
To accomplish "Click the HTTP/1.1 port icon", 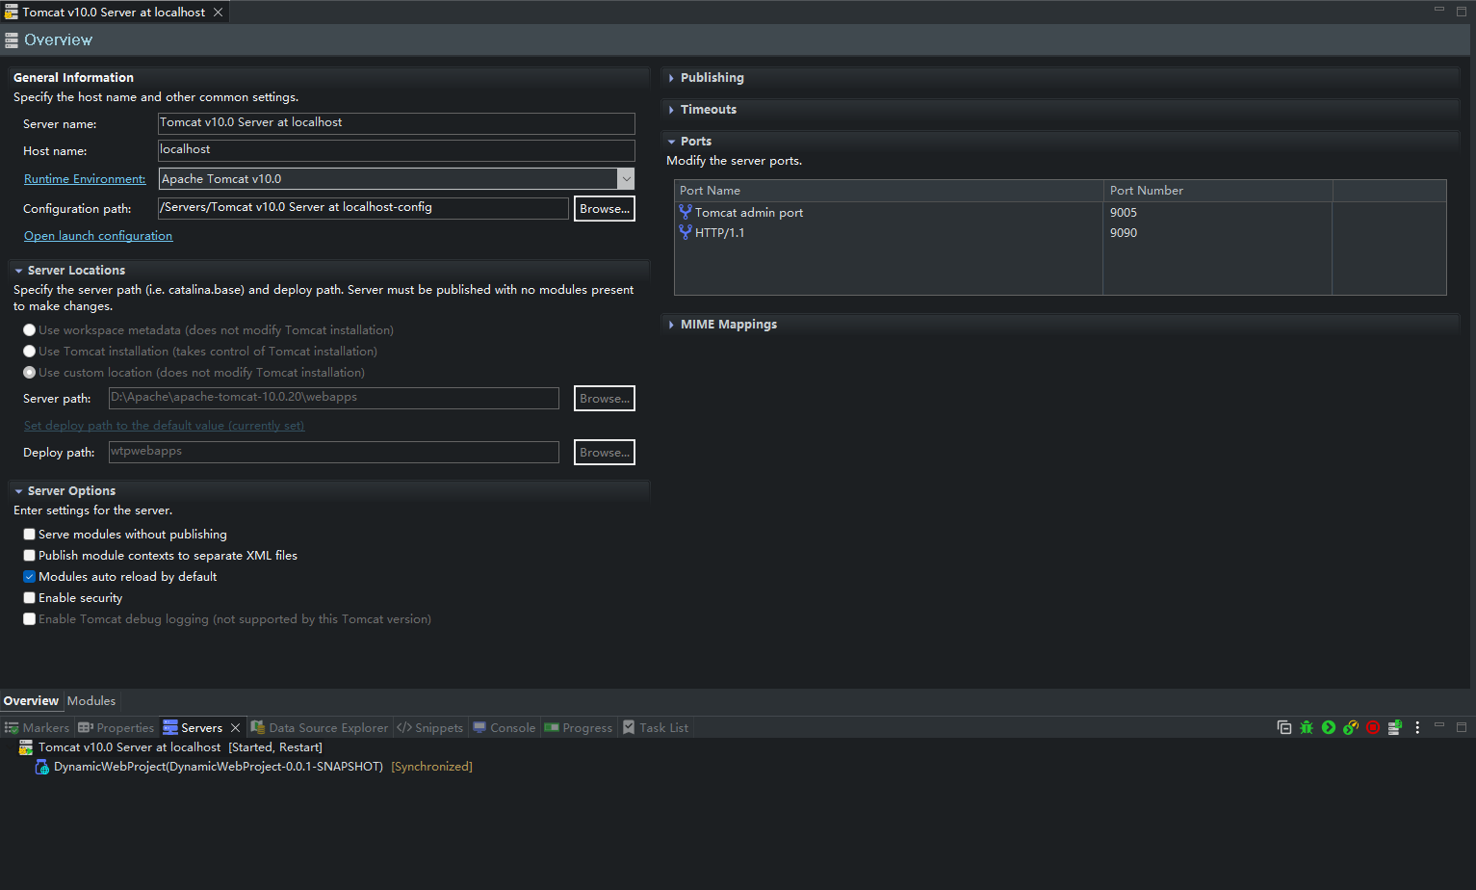I will [686, 232].
